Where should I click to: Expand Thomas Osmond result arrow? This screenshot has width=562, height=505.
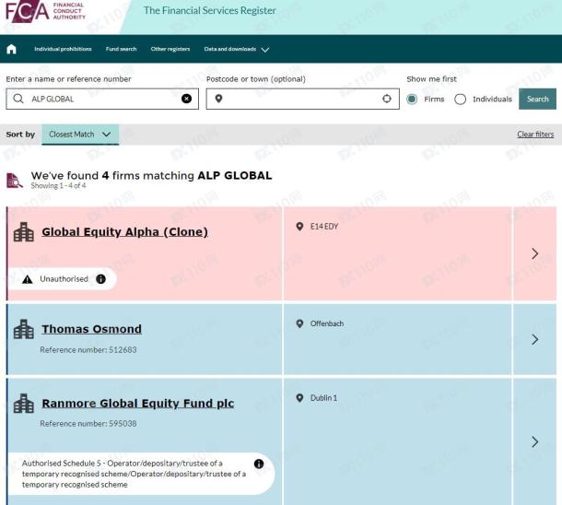(535, 339)
